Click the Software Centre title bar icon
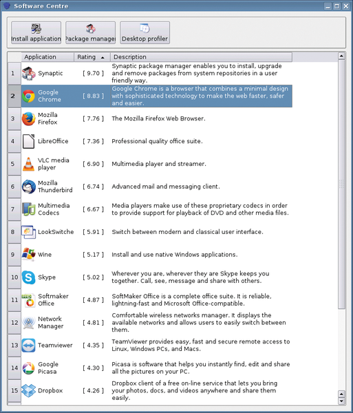The height and width of the screenshot is (413, 353). [7, 6]
